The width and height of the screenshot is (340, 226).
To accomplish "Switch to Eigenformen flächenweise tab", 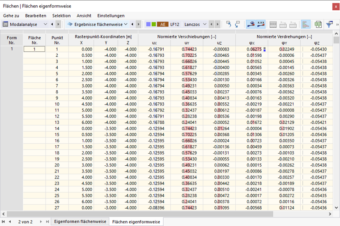I will pyautogui.click(x=80, y=222).
